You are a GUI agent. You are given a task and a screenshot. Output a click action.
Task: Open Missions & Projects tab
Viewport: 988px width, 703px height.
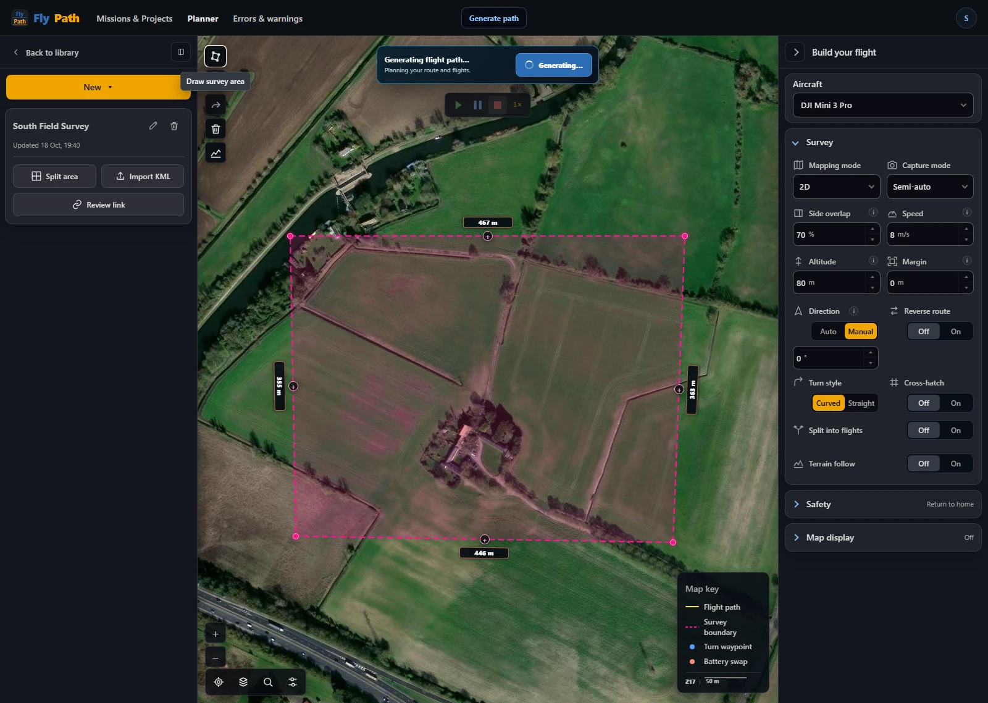pos(135,19)
